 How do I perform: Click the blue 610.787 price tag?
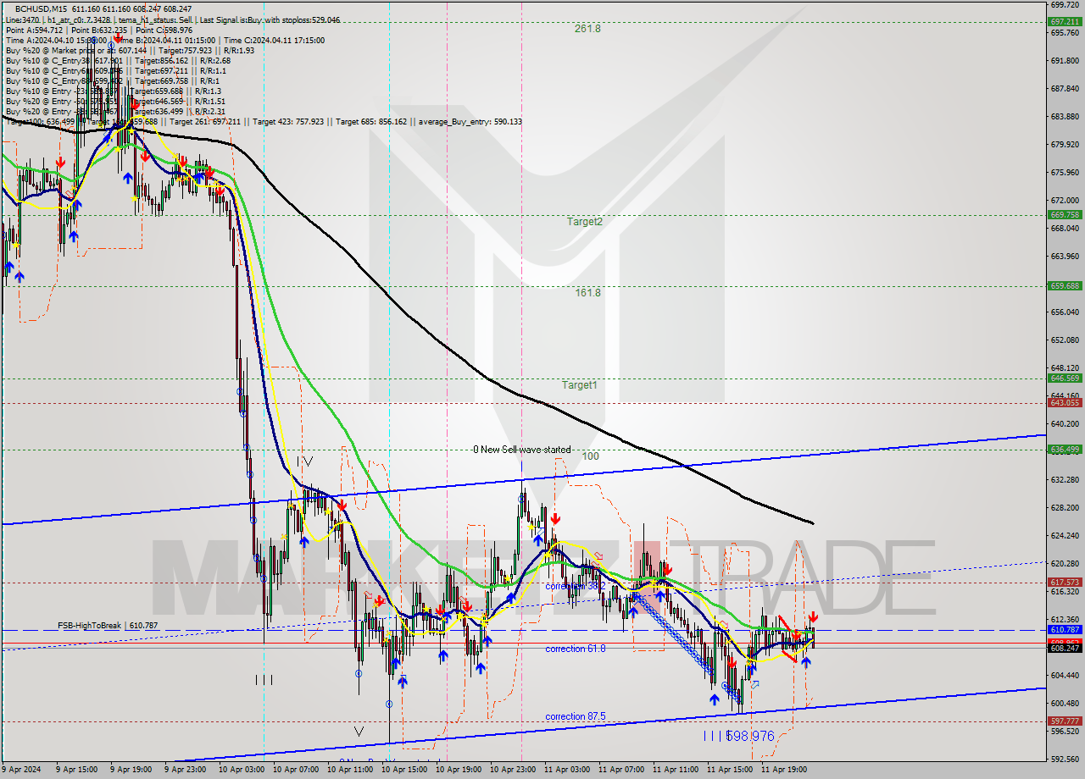(x=1065, y=630)
